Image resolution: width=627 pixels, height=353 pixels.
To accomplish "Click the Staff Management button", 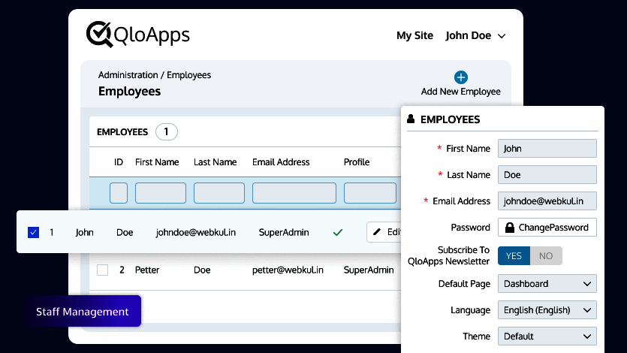I will (x=83, y=312).
